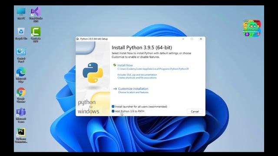Close the Python 3.9.5 Setup window
Image resolution: width=278 pixels, height=156 pixels.
click(x=201, y=39)
